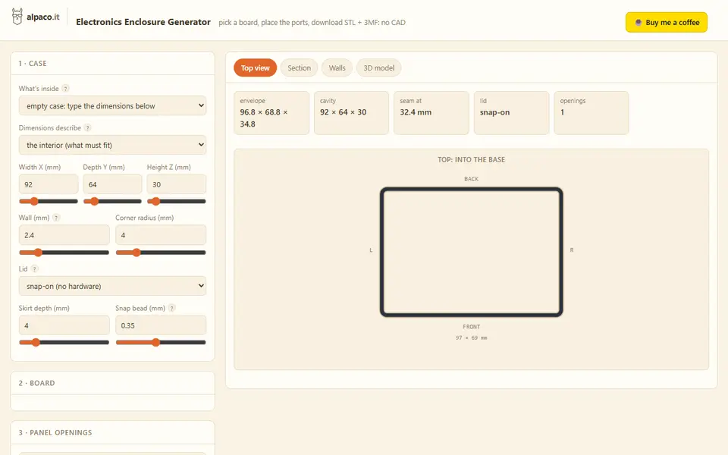728x455 pixels.
Task: Adjust the Wall thickness slider
Action: pos(64,253)
